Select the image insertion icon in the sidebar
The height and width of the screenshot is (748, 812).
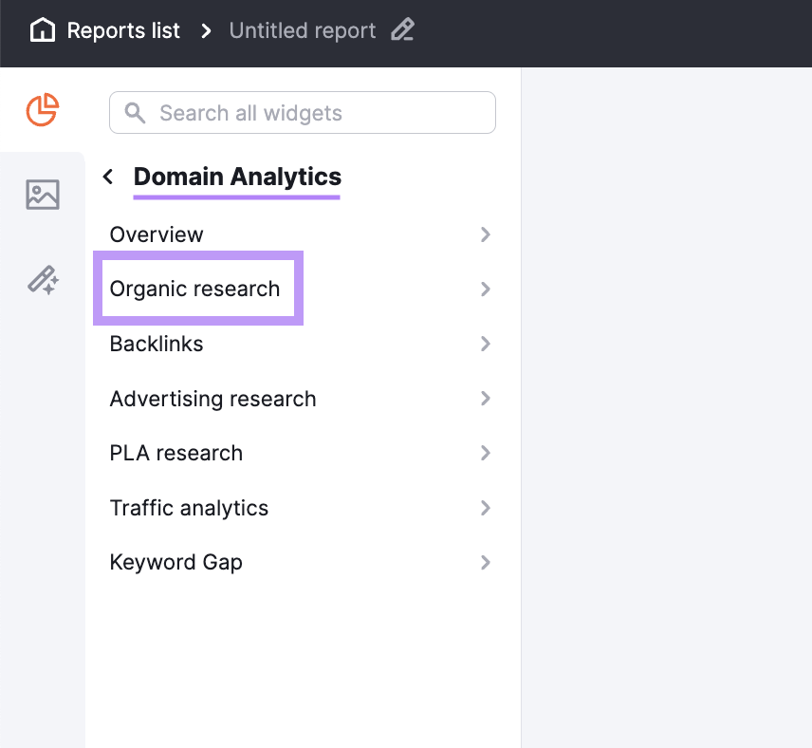click(x=42, y=194)
